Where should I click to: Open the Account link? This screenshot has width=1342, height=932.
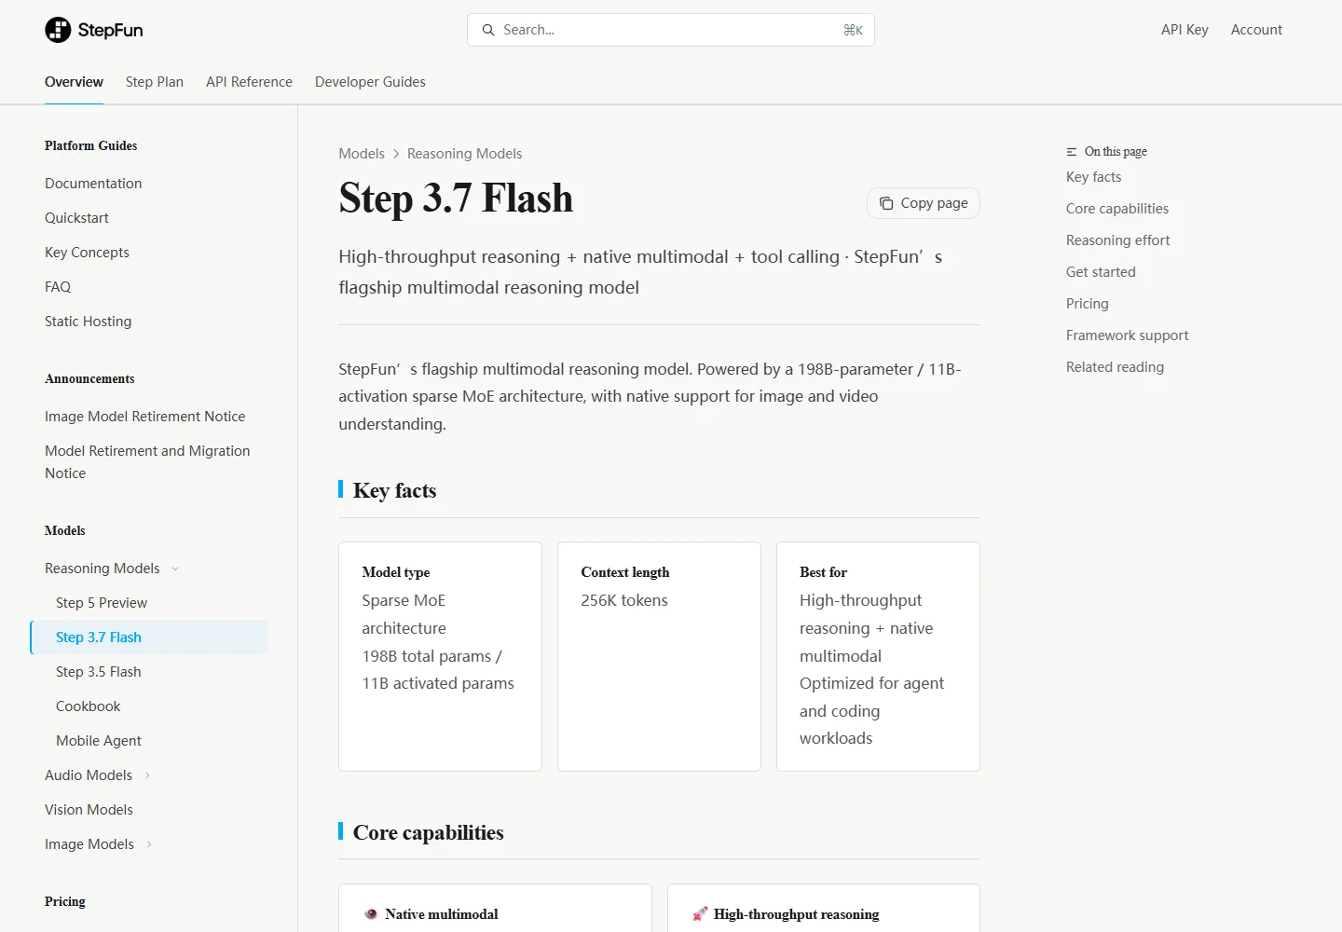tap(1256, 30)
